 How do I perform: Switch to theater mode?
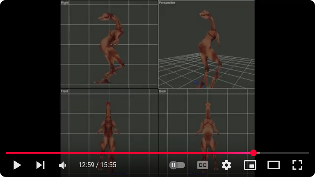(274, 165)
